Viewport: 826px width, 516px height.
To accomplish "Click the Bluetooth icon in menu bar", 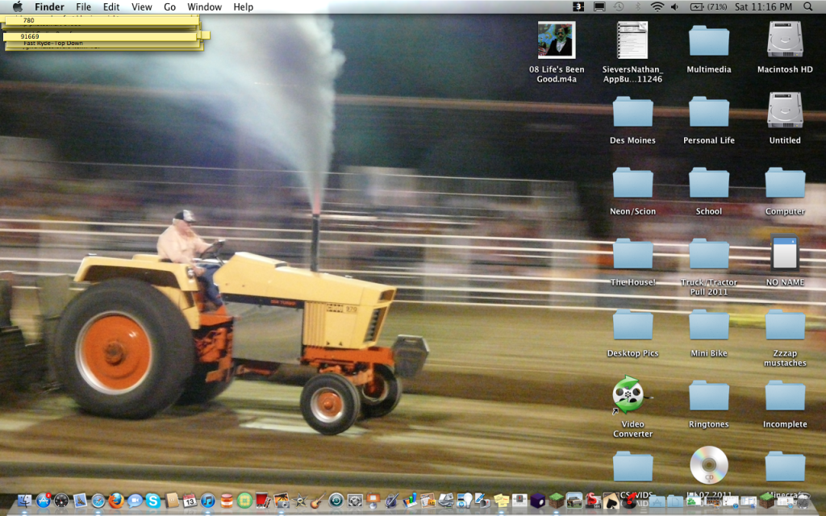I will (x=638, y=6).
